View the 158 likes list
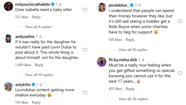 tap(115, 39)
